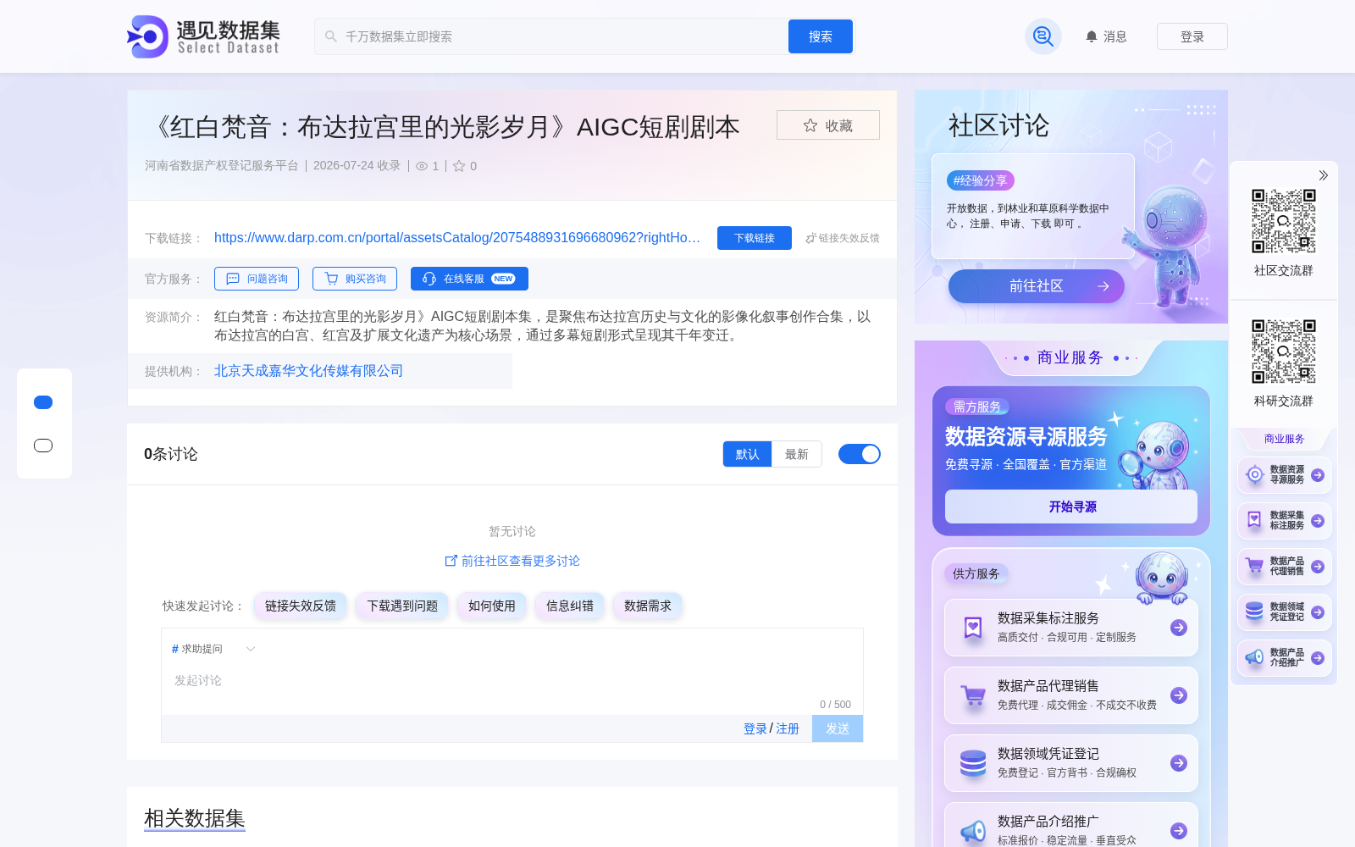Select quick topic 如何使用
The image size is (1355, 847).
(x=492, y=606)
